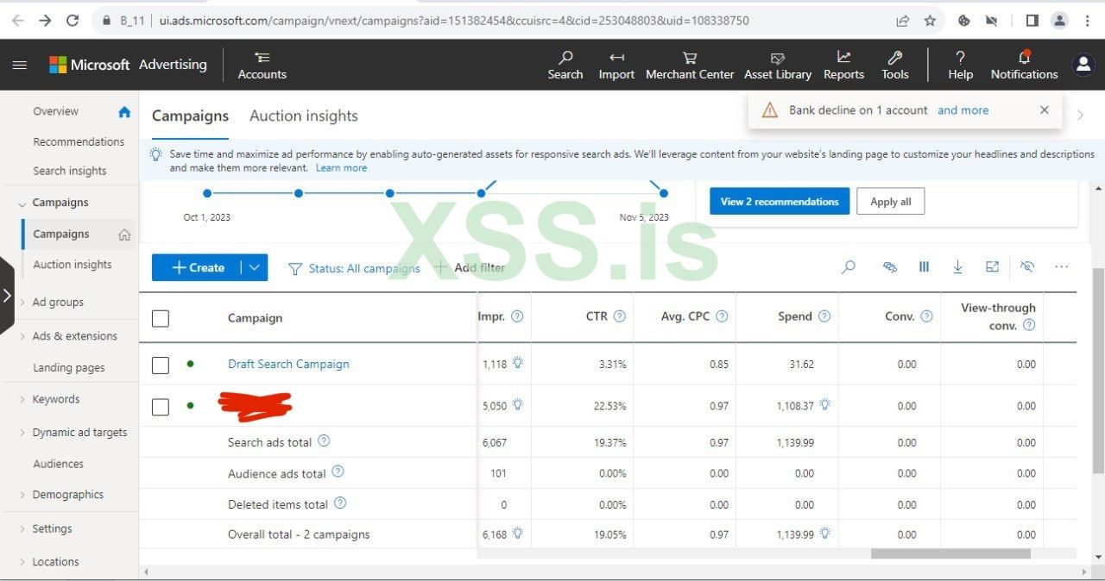Open Auction insights in sidebar

point(73,265)
